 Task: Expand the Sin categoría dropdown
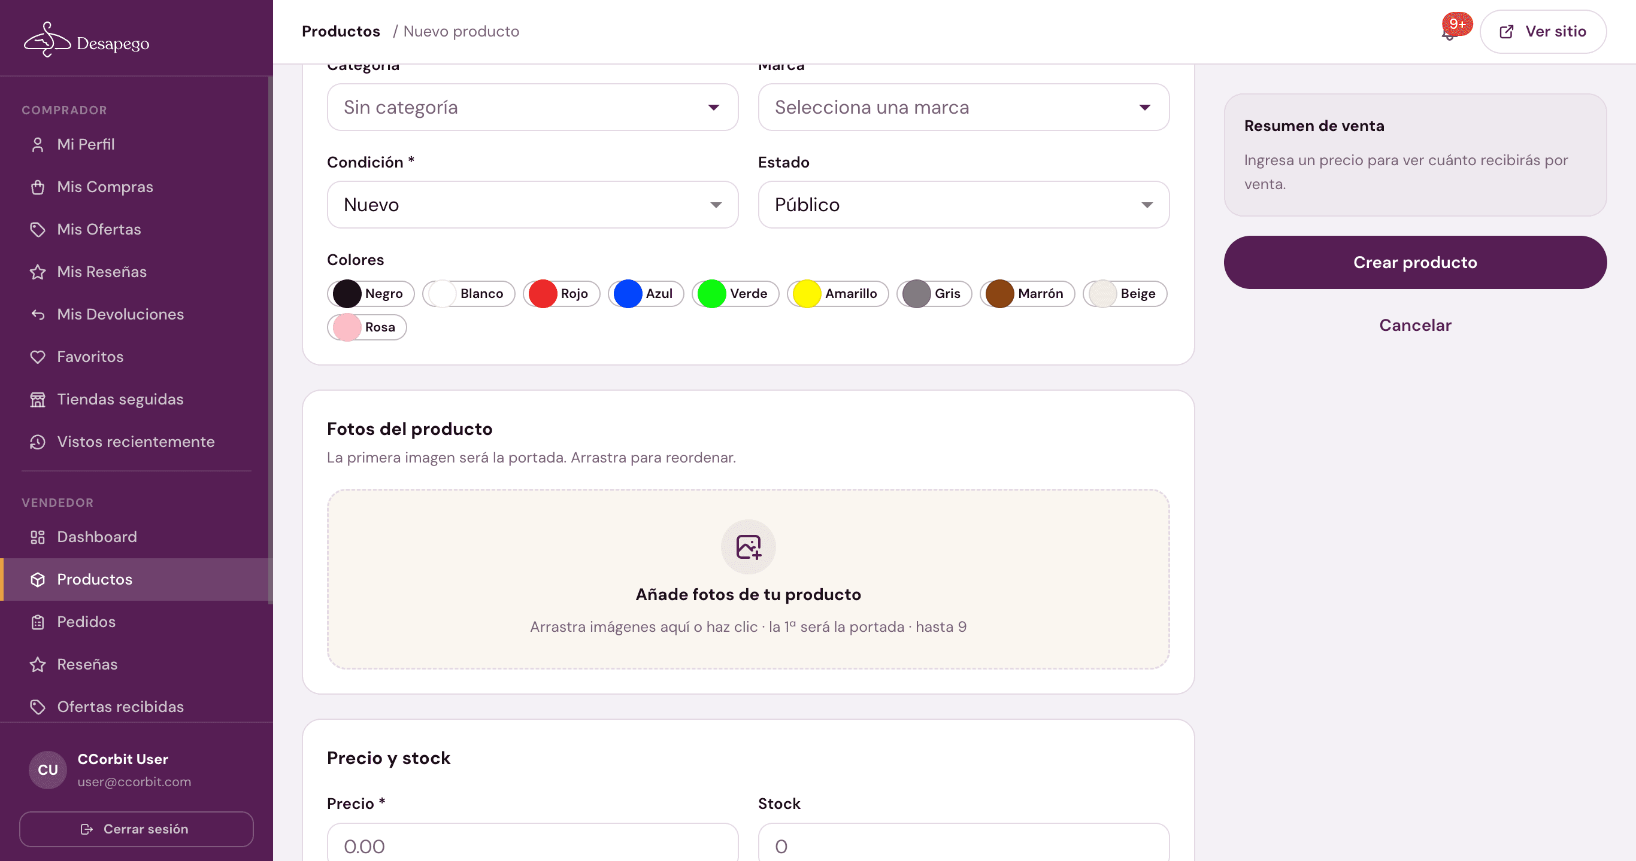[532, 107]
